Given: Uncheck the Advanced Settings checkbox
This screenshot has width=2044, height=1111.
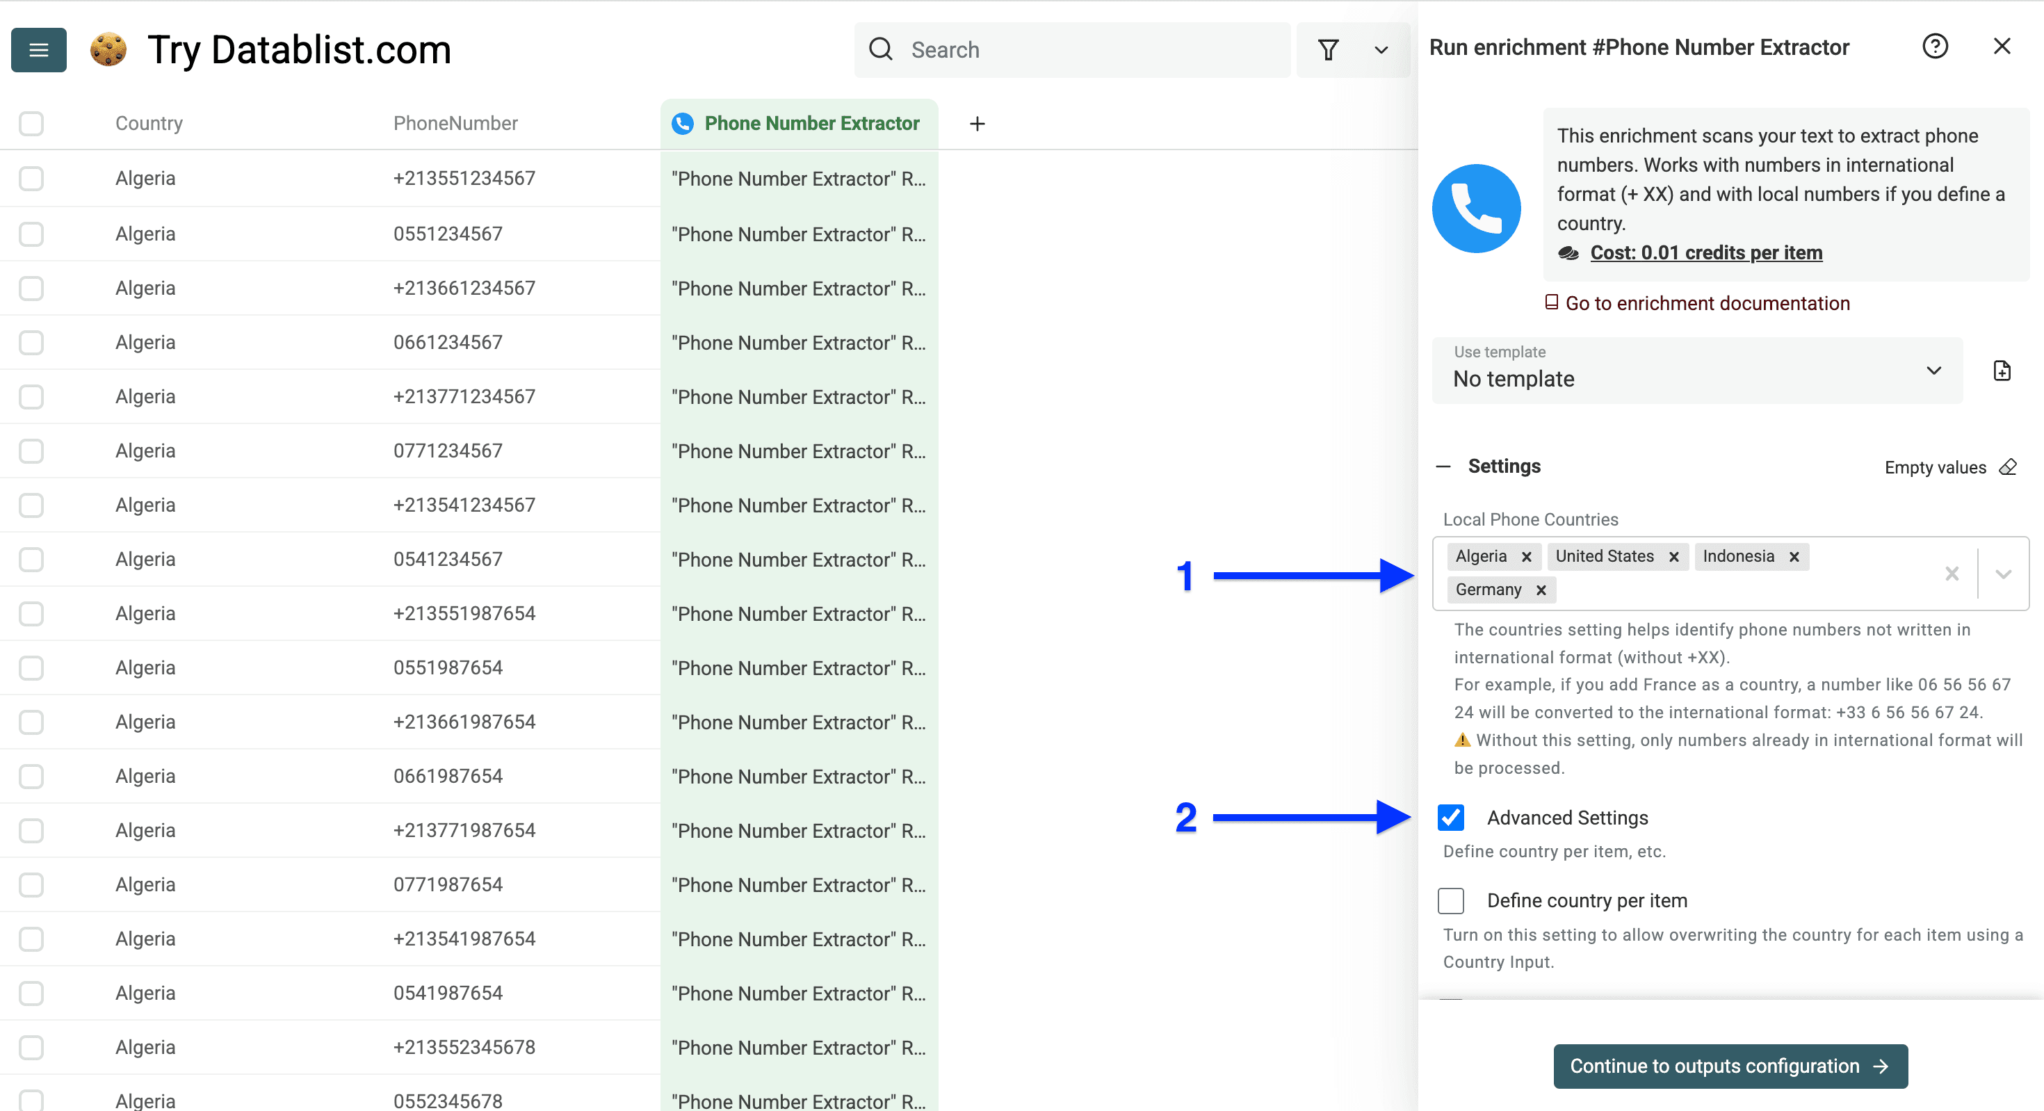Looking at the screenshot, I should tap(1451, 818).
